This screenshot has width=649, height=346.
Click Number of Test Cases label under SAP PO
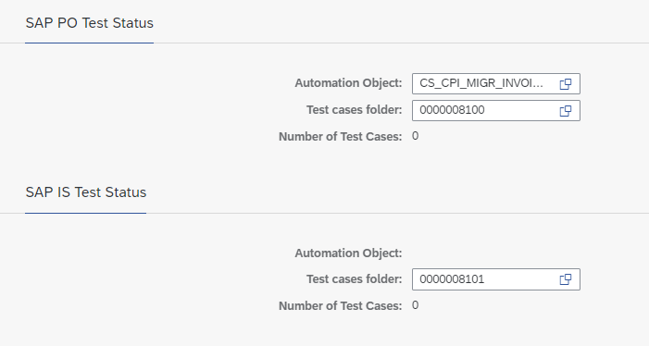(340, 136)
